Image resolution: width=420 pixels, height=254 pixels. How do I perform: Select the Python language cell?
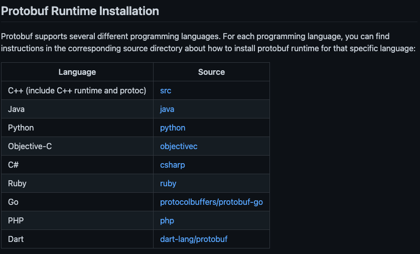click(x=21, y=128)
